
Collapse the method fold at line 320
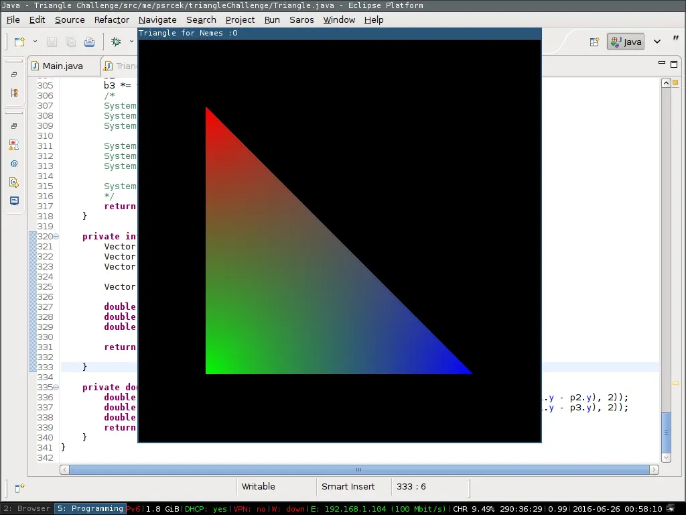(x=56, y=237)
